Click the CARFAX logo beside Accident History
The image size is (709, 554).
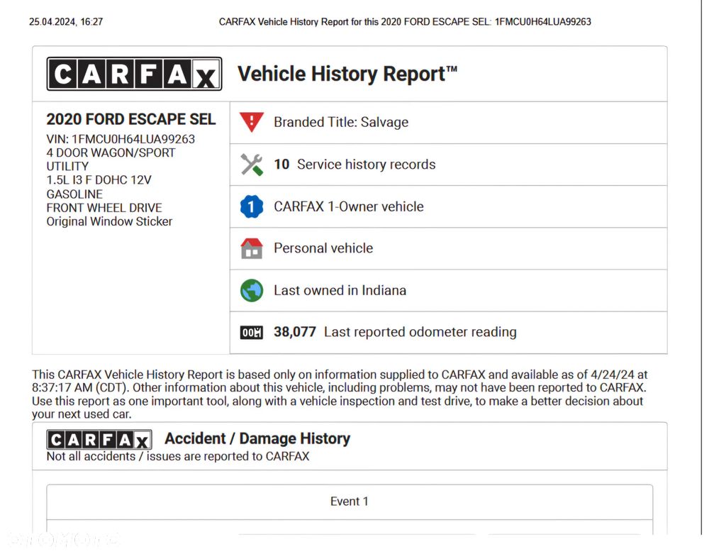(x=99, y=439)
